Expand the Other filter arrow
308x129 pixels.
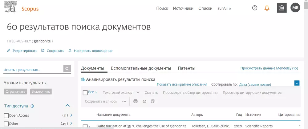(71, 123)
